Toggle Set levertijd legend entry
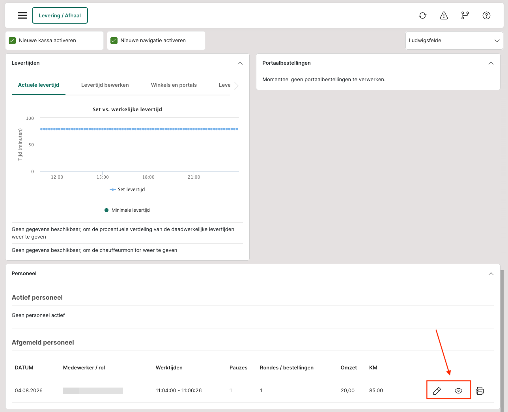The height and width of the screenshot is (412, 508). point(127,190)
